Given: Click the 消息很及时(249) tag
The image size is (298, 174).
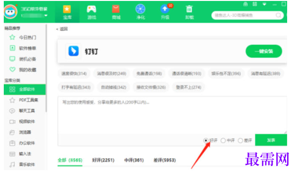Looking at the screenshot, I should (x=111, y=73).
